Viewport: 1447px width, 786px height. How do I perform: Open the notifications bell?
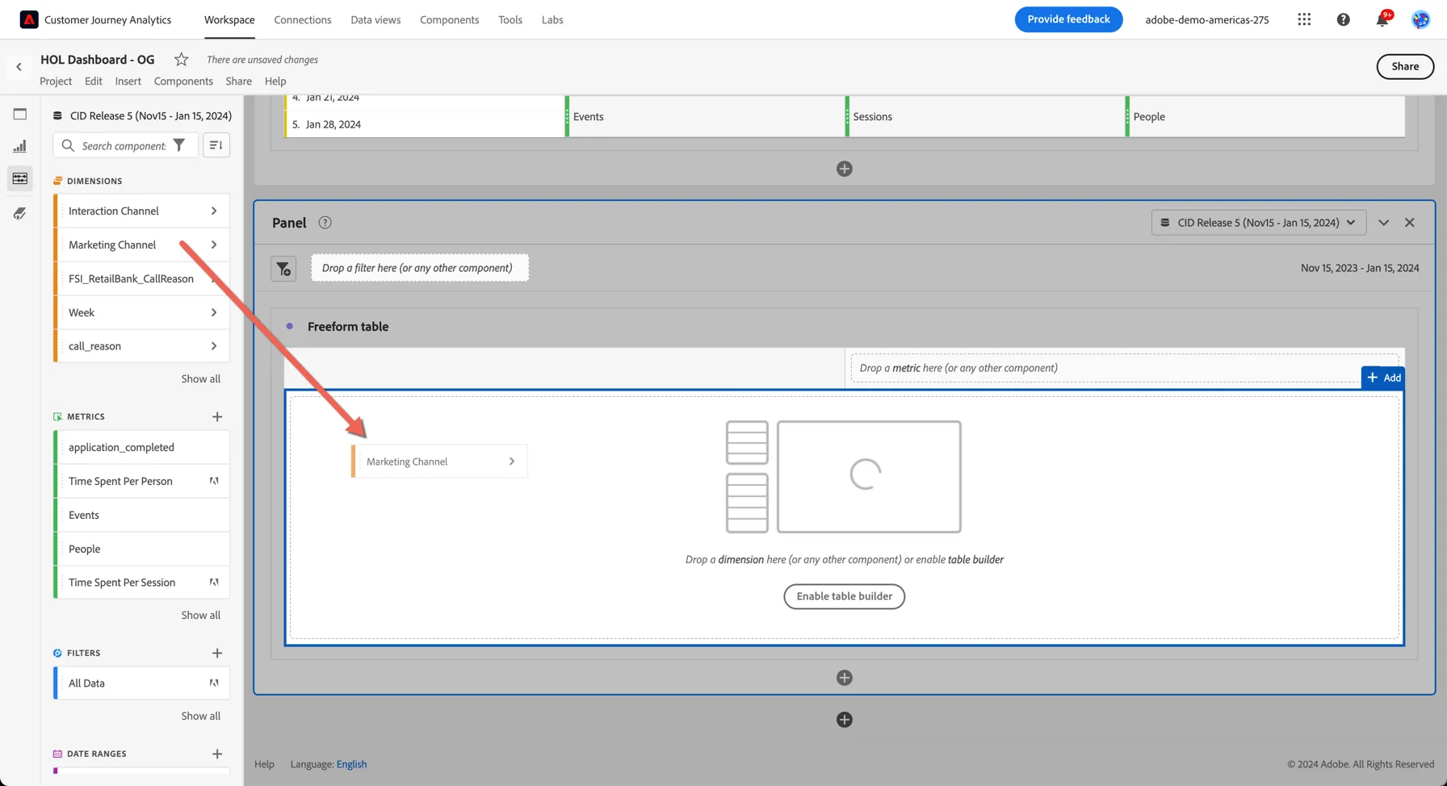(1382, 19)
